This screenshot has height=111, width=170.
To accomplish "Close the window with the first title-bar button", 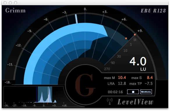I will (x=5, y=3).
